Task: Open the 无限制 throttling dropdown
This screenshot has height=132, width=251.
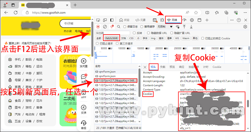Action: click(165, 27)
